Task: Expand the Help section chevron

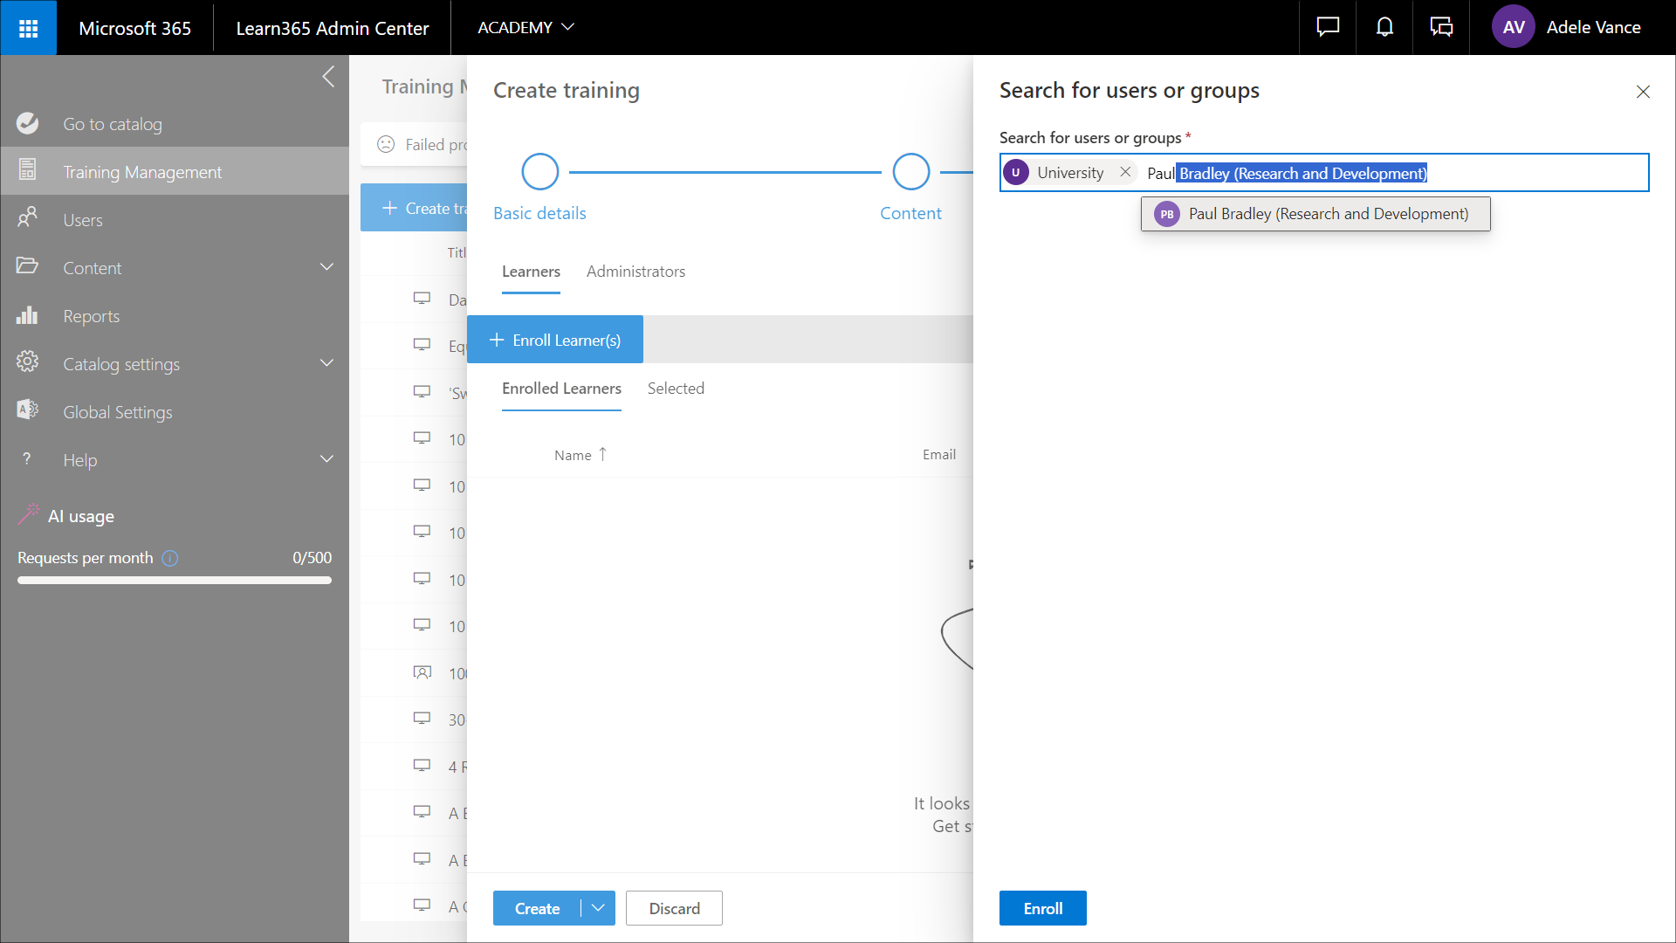Action: click(327, 459)
